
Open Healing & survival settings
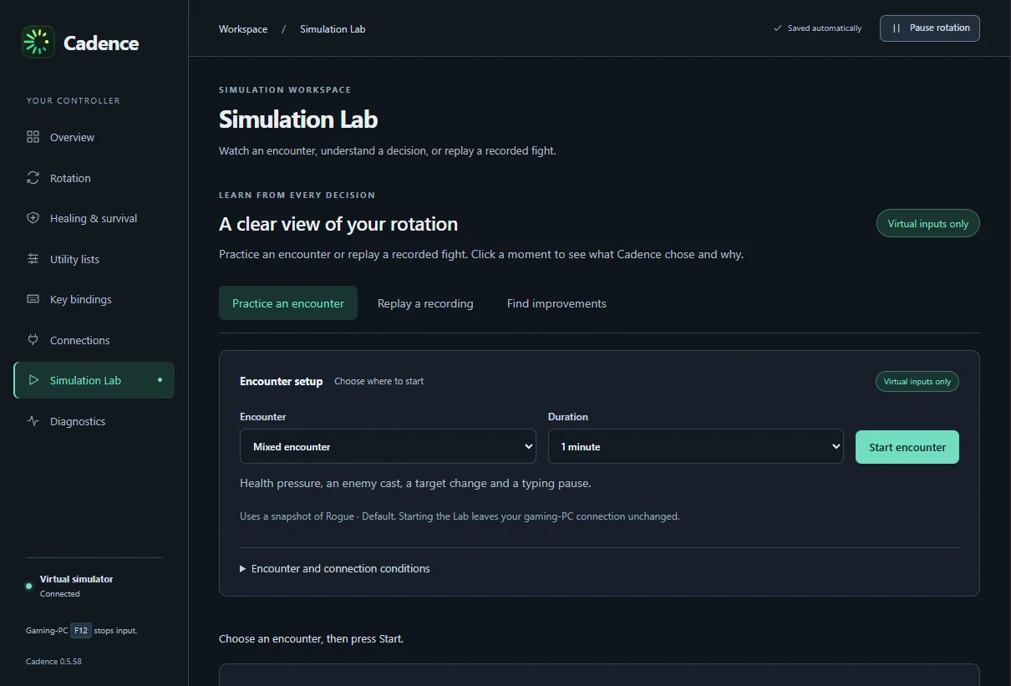pos(94,218)
